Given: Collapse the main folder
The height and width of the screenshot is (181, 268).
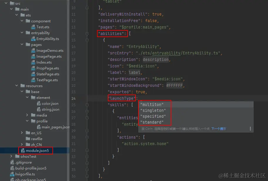Looking at the screenshot, I should pos(11,9).
